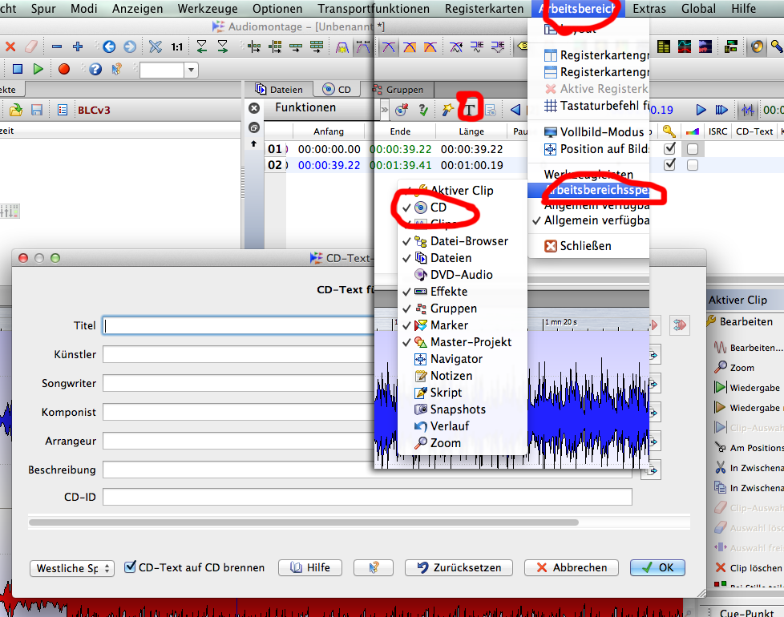
Task: Click the Abbrechen button
Action: pyautogui.click(x=572, y=567)
